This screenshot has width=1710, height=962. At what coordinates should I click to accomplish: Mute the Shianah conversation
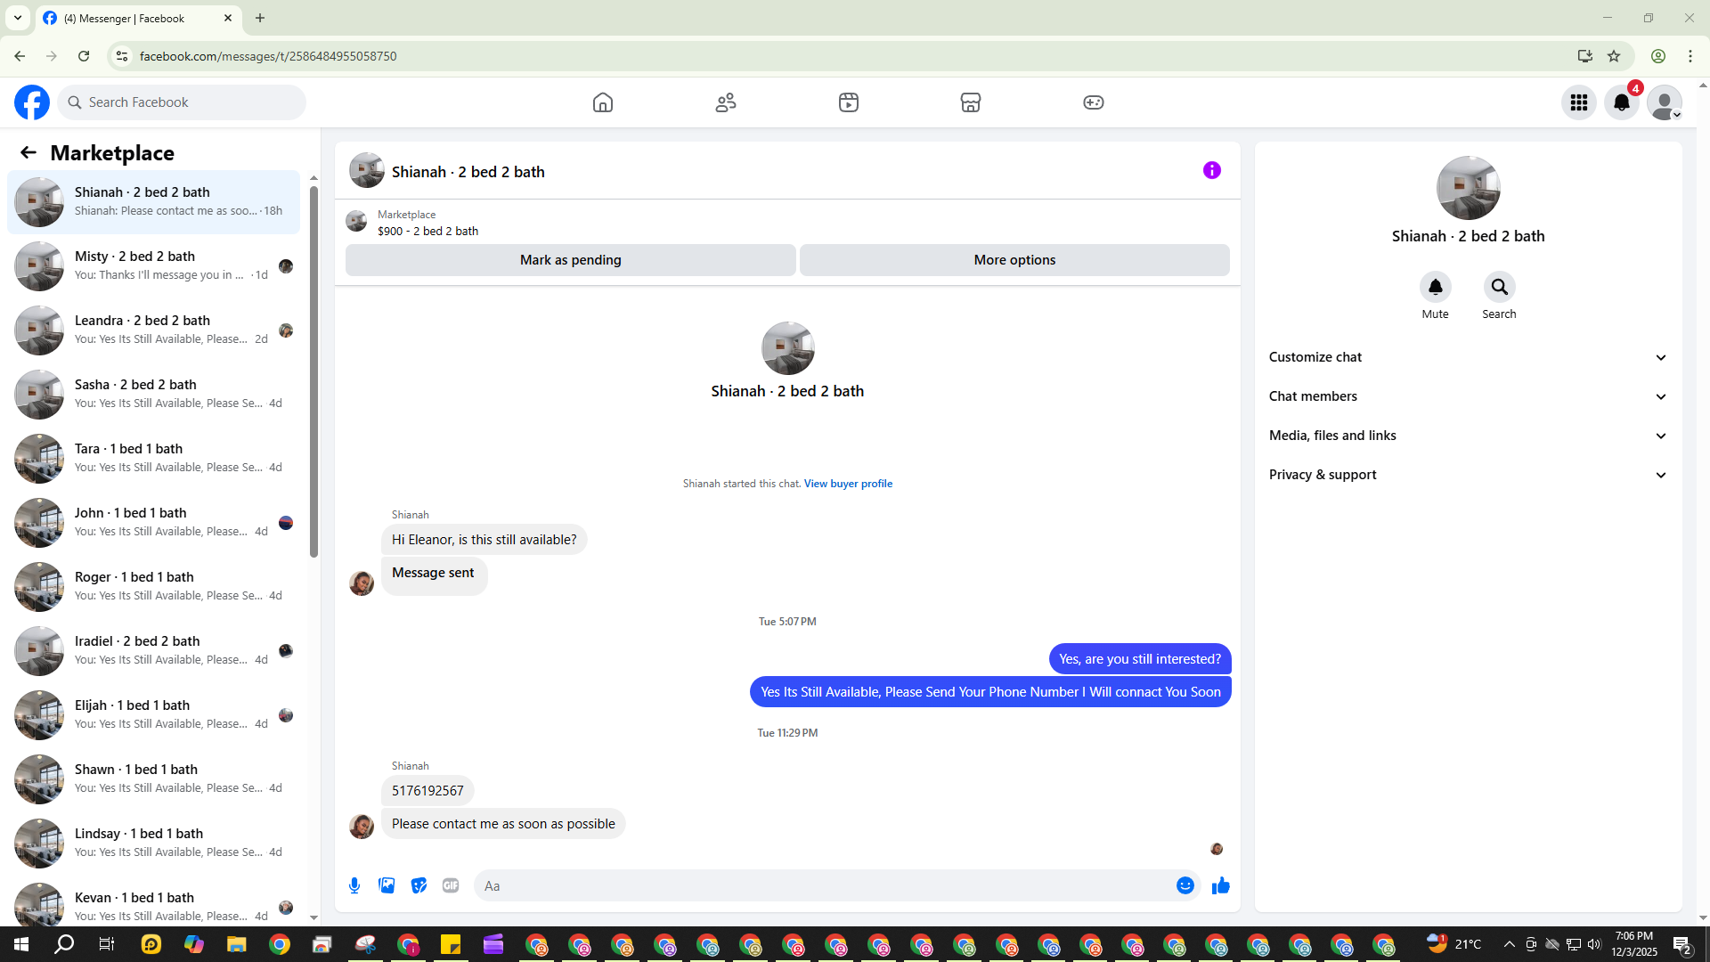[1436, 287]
